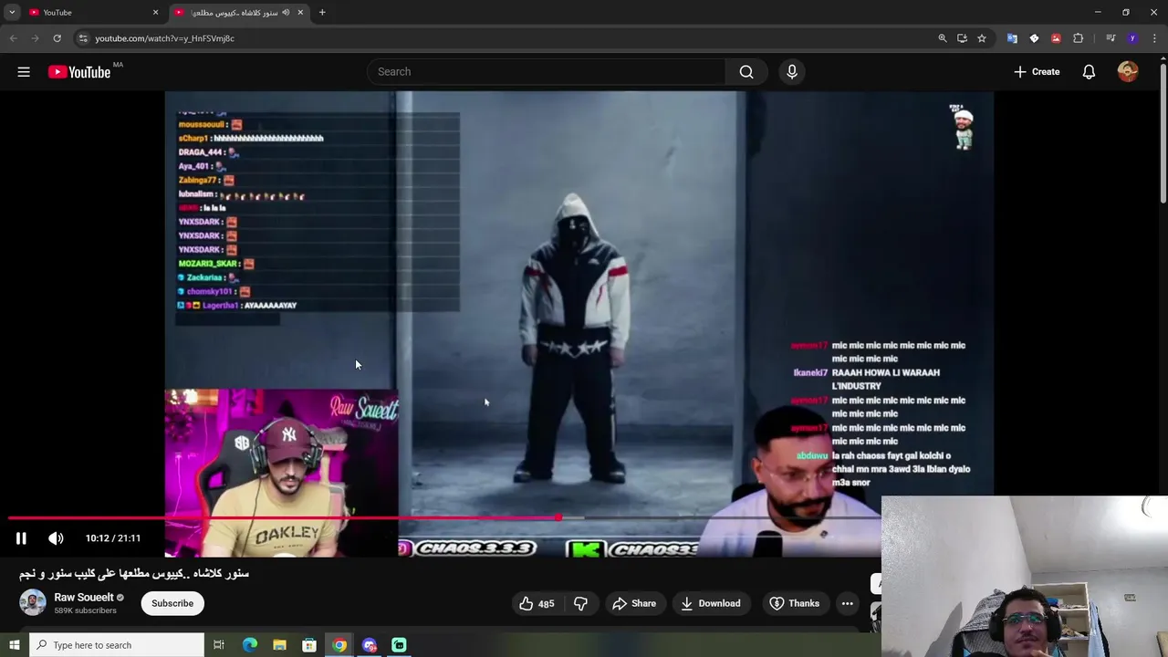Viewport: 1168px width, 657px height.
Task: Open Raw Soueelt channel avatar
Action: 33,603
